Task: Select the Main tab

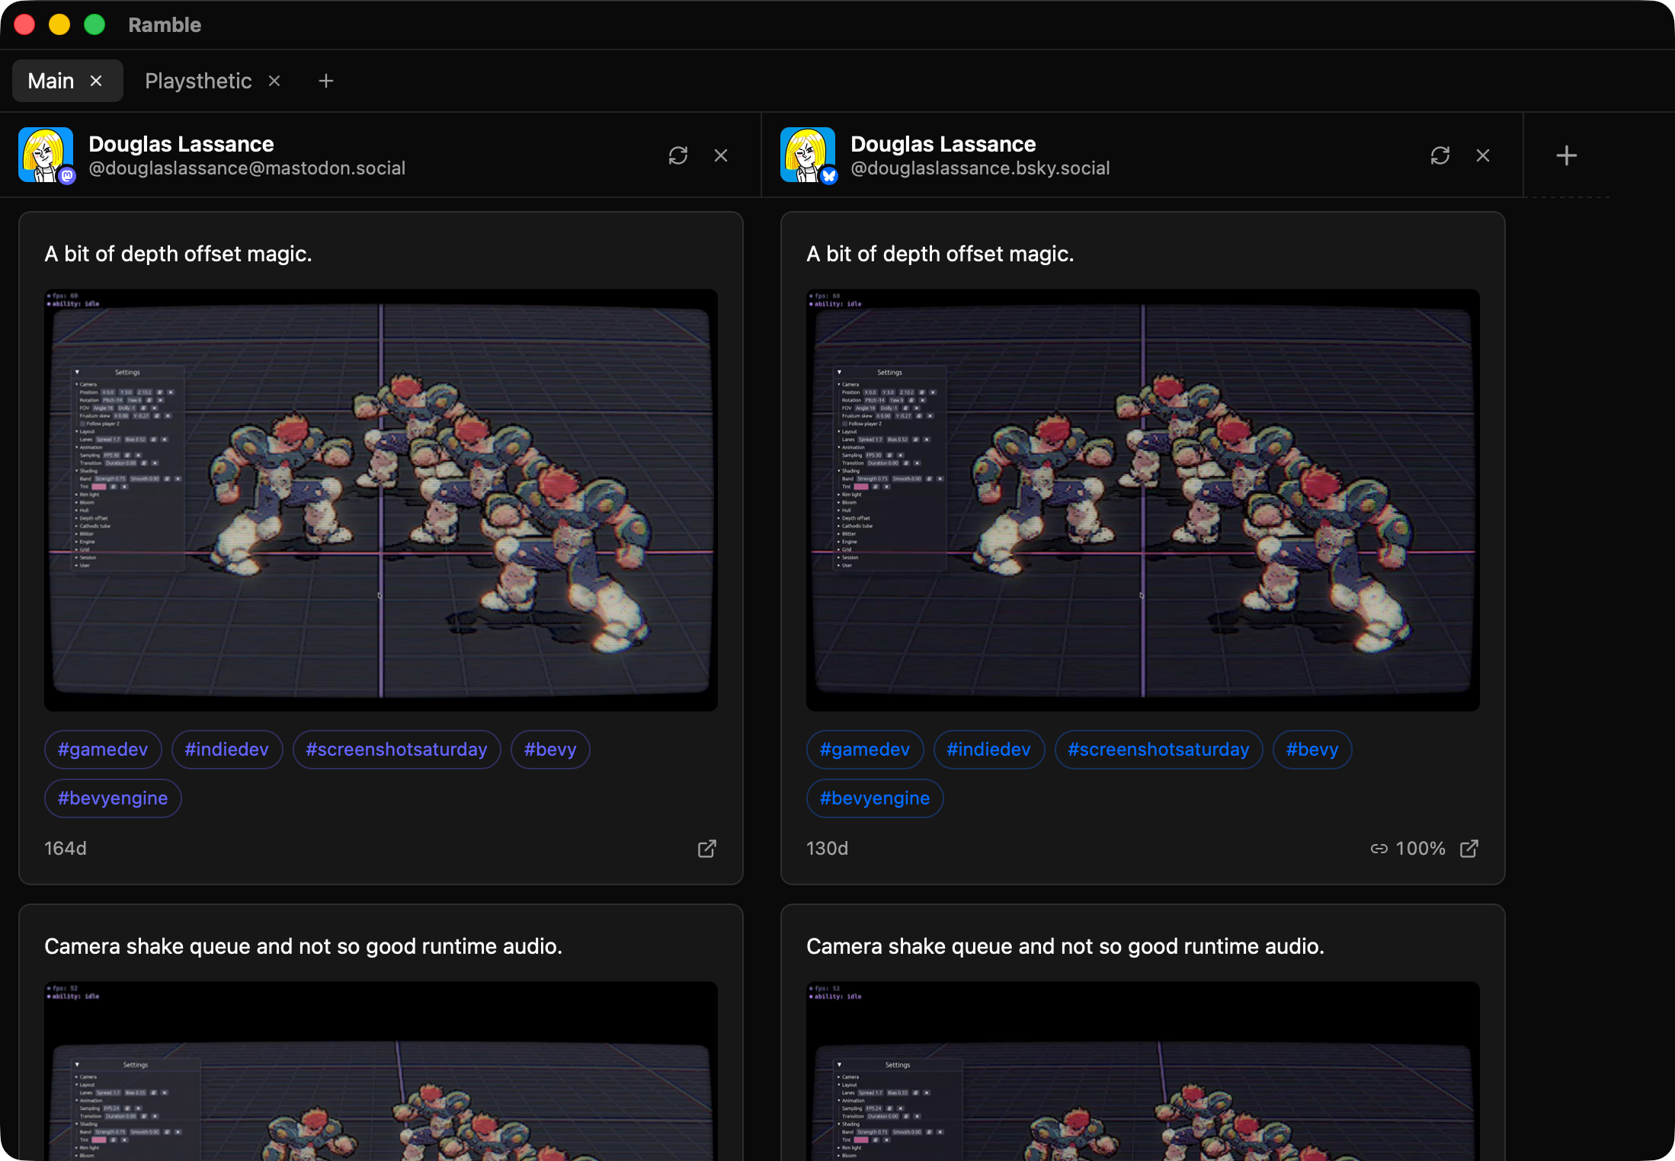Action: (x=51, y=81)
